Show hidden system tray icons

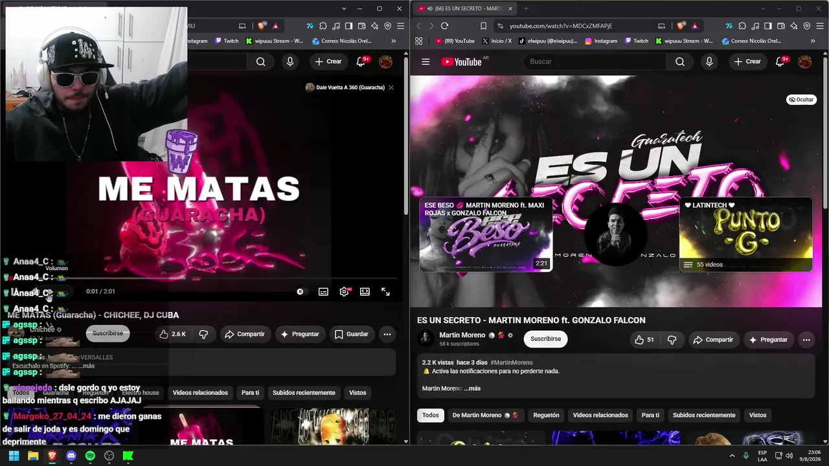(x=732, y=456)
